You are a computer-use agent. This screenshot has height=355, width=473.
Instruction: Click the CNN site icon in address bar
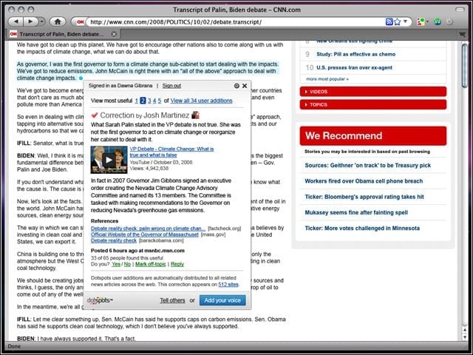click(80, 21)
